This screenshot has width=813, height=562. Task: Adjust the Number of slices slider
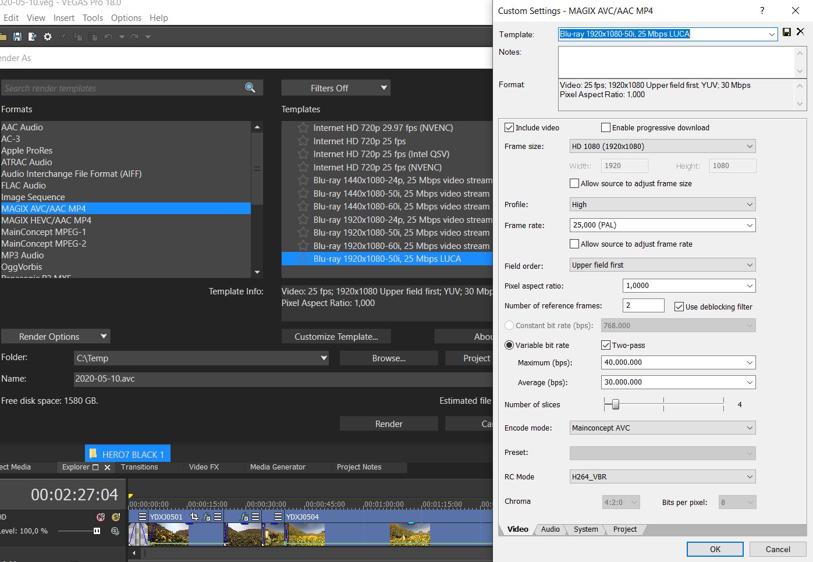point(615,404)
